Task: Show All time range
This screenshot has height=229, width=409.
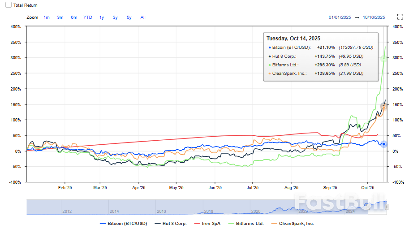Action: click(x=143, y=17)
